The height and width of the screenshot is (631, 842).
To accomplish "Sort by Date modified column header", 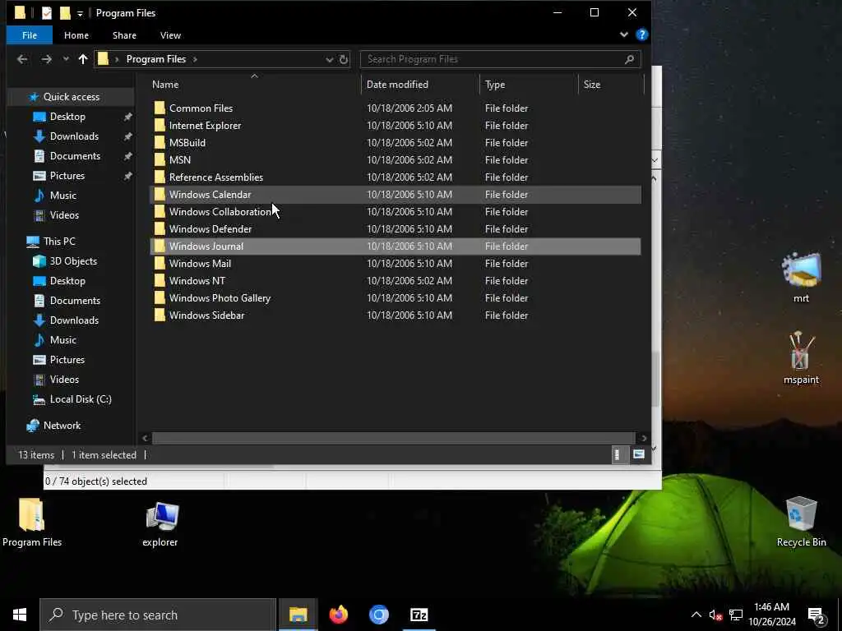I will coord(420,85).
